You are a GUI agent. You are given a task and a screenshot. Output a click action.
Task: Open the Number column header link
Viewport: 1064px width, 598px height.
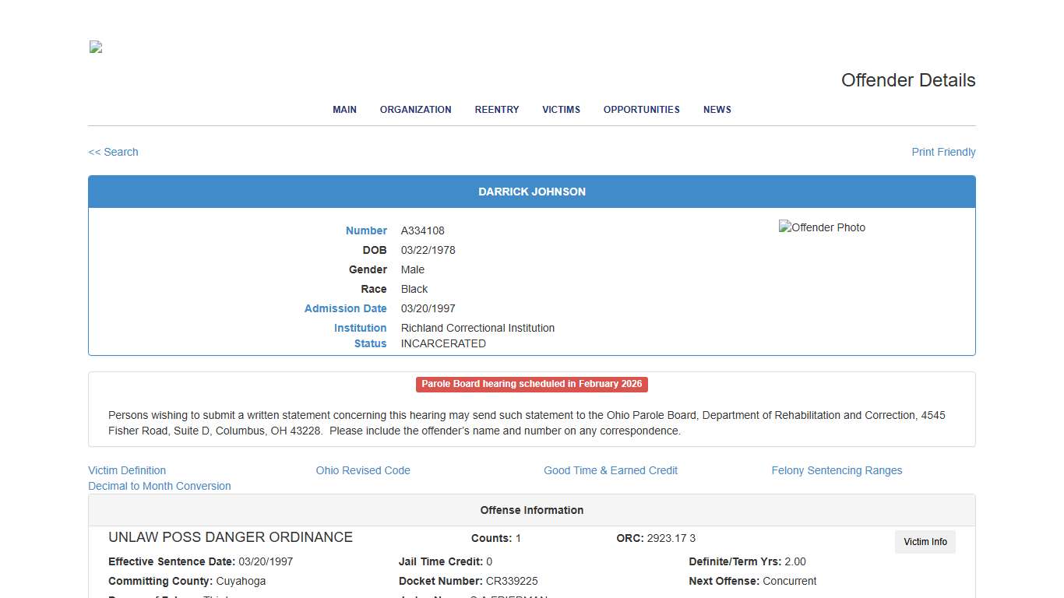[x=366, y=230]
